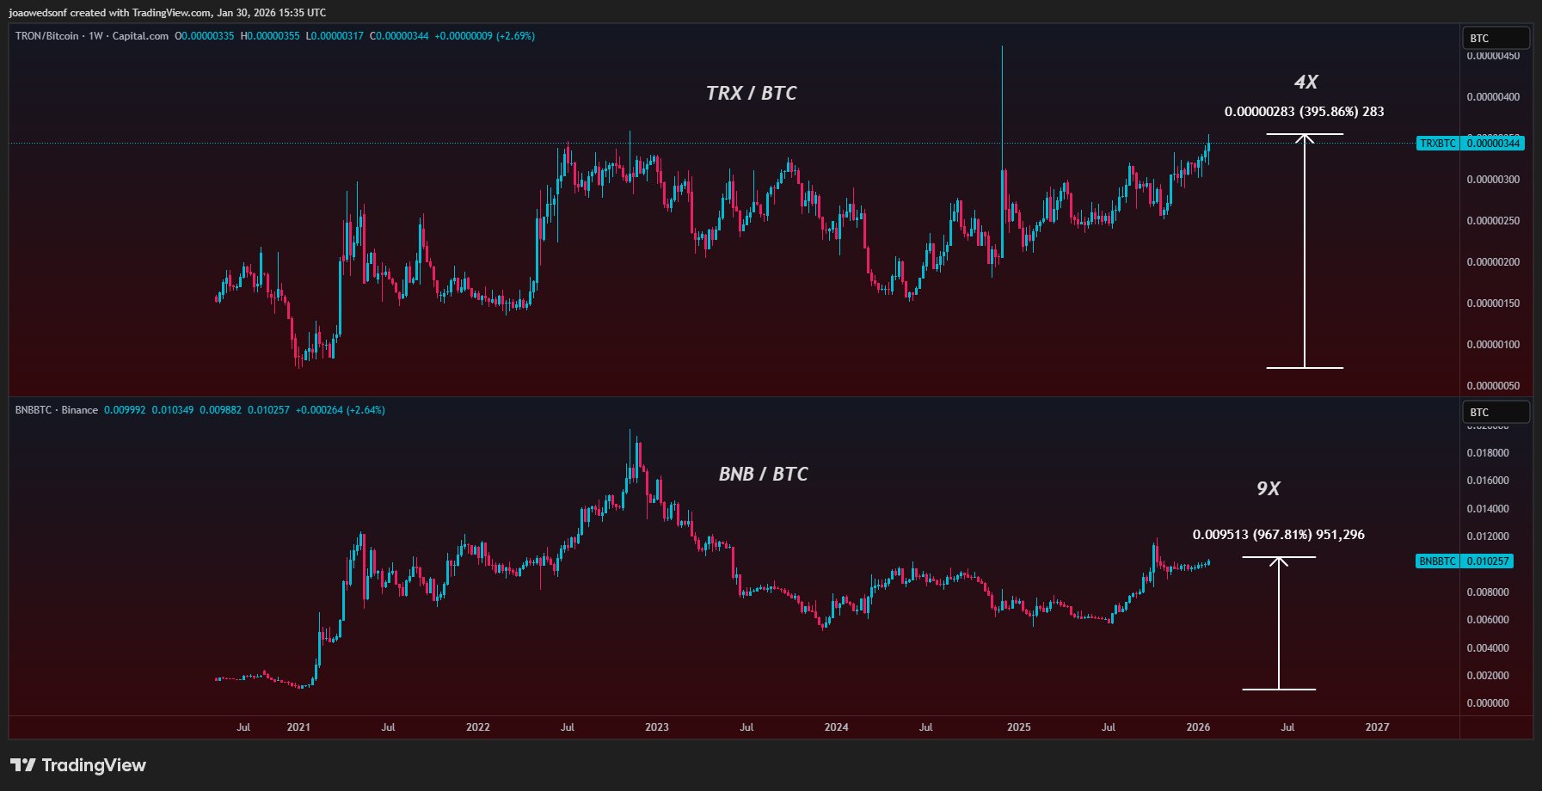Screen dimensions: 1542x791
Task: Click the 0.009513 (967.81%) 951,296 measurement label
Action: pos(1279,535)
